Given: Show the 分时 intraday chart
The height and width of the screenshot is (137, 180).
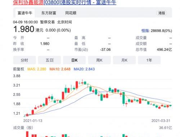Looking at the screenshot, I should (x=24, y=60).
